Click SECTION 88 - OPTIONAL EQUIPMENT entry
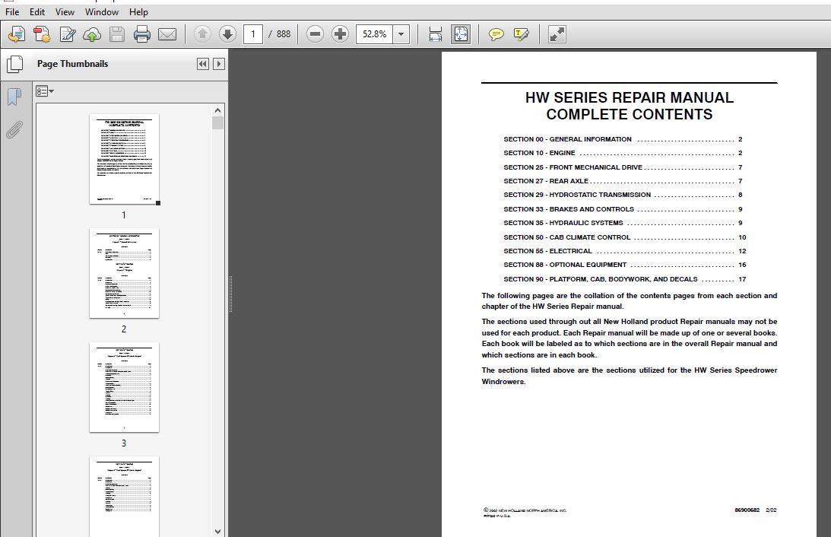The image size is (831, 537). pyautogui.click(x=625, y=265)
